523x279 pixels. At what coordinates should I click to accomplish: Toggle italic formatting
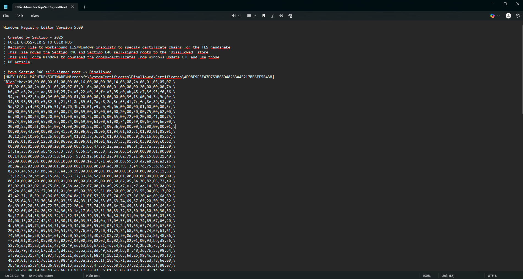[272, 16]
